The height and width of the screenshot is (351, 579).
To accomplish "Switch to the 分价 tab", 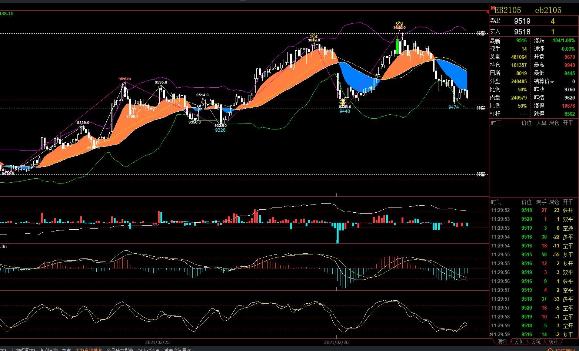I will coord(519,341).
